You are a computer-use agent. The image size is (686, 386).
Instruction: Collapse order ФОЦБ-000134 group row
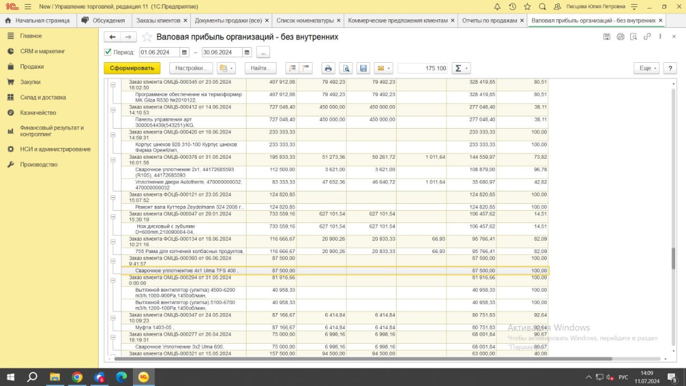(113, 242)
